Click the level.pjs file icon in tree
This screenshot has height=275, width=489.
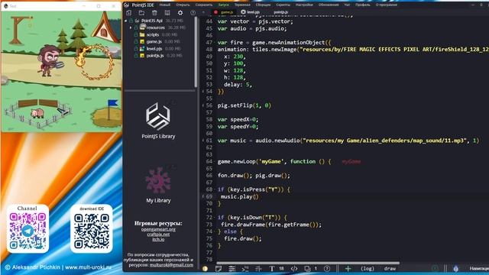click(x=142, y=49)
